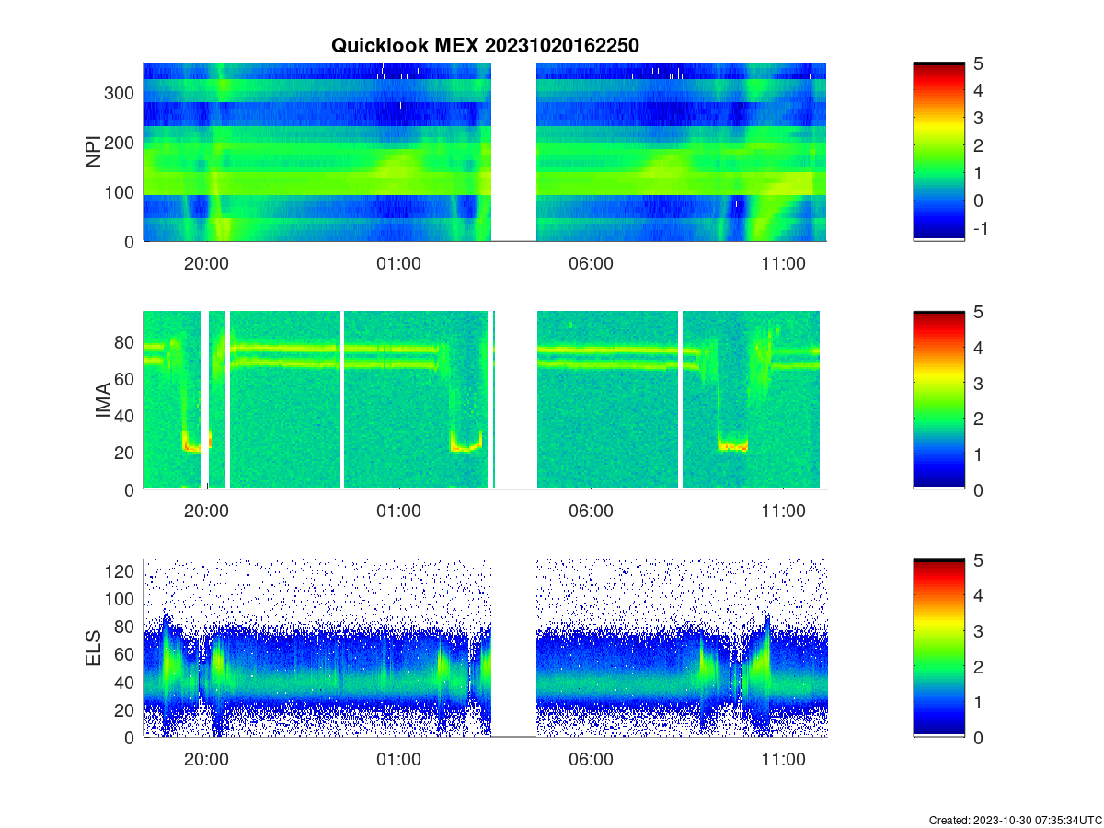Click the 5 tick on IMA colorbar
The width and height of the screenshot is (1104, 828).
click(x=978, y=311)
